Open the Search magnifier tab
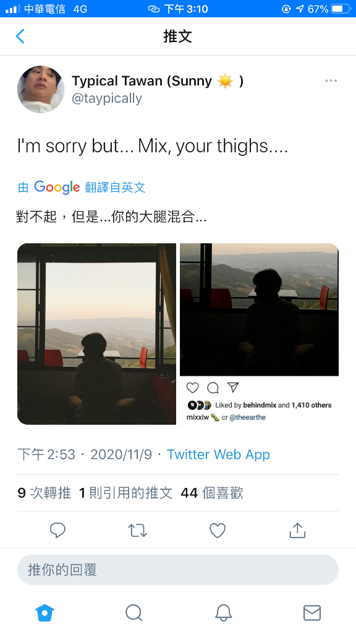356x634 pixels. [x=134, y=612]
